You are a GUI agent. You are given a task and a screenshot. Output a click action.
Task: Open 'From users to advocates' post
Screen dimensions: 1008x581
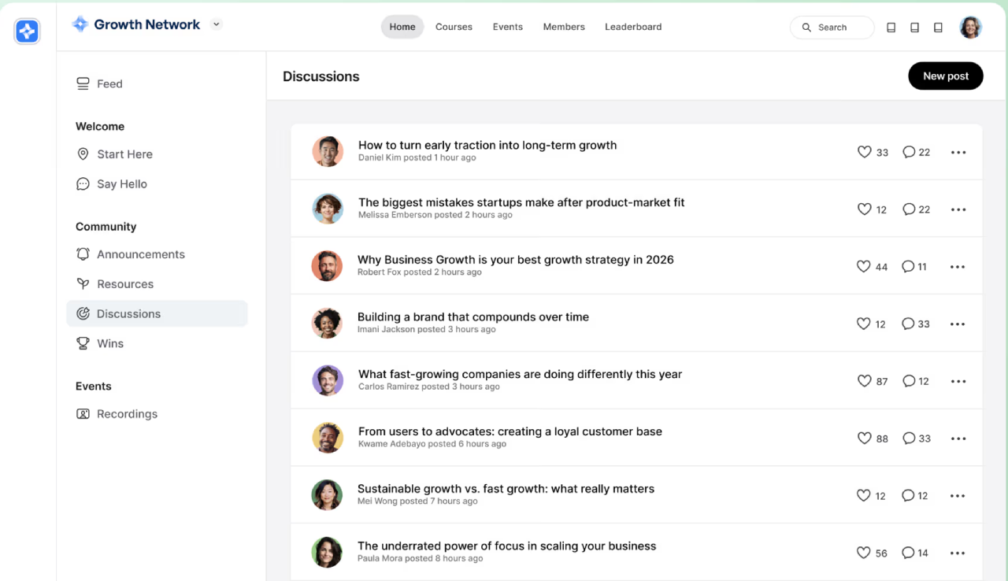pos(510,431)
